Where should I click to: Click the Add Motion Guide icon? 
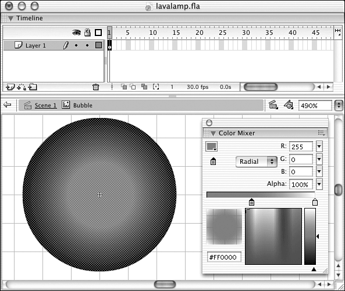[22, 87]
